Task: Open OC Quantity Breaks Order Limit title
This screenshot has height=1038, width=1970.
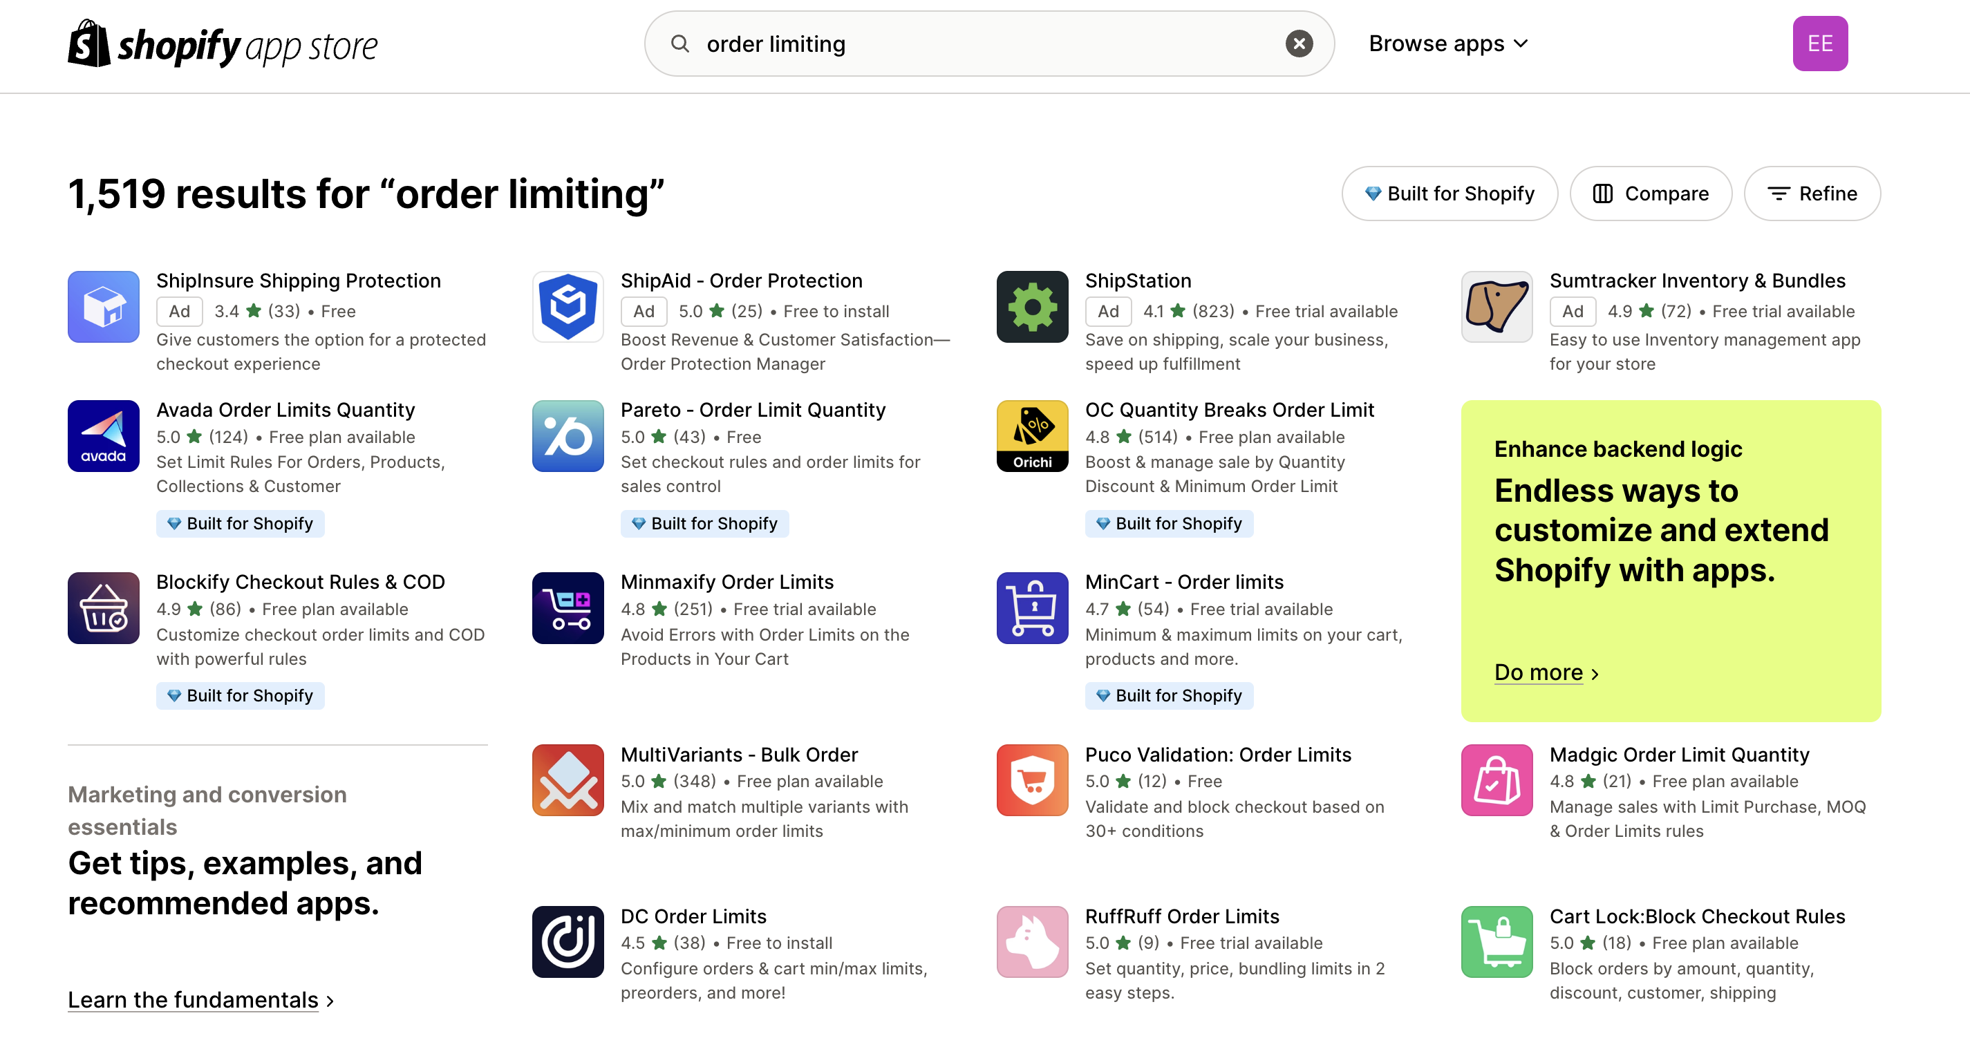Action: click(1229, 410)
